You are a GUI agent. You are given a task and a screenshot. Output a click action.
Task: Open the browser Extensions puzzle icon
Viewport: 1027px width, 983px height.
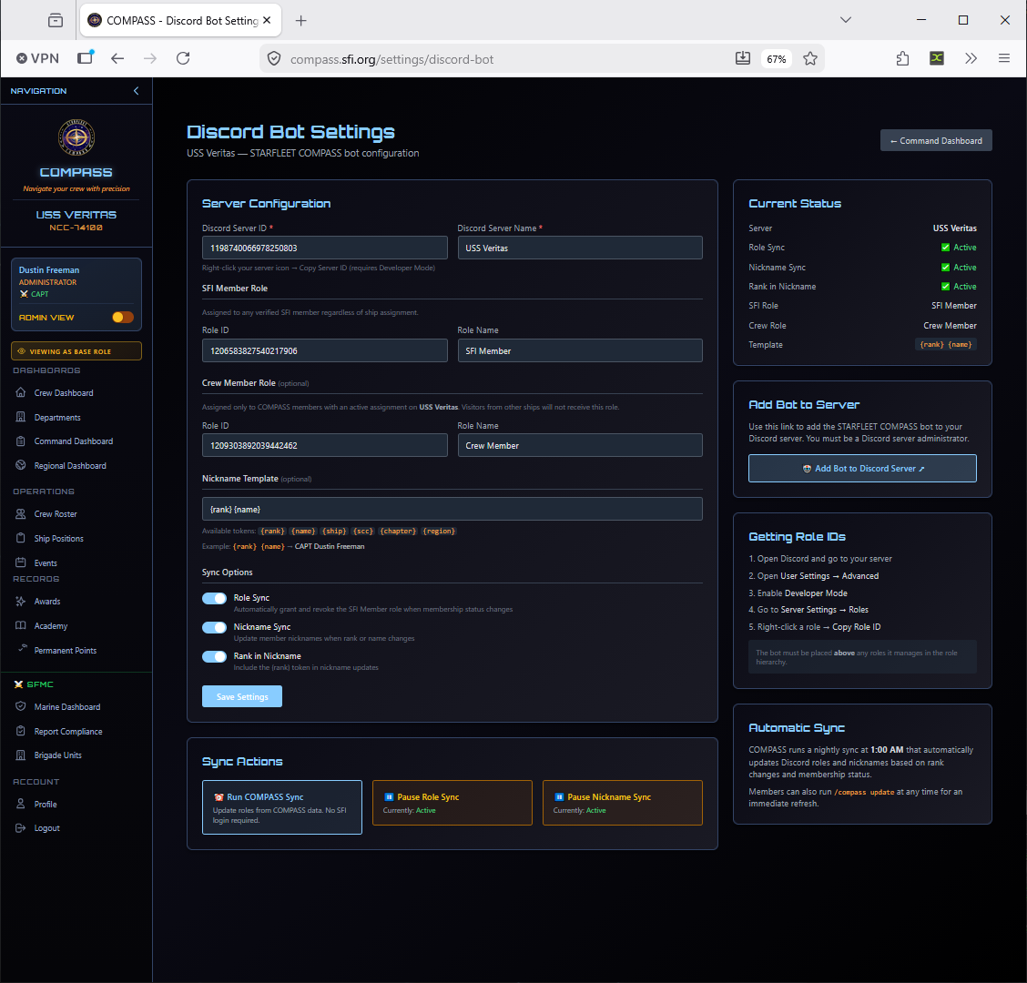click(x=902, y=58)
